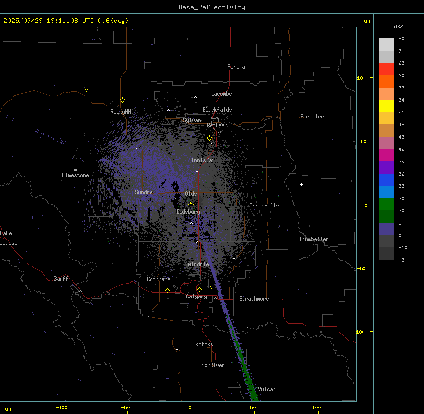424x414 pixels.
Task: Click the light orange 57–54 dBZ swatch
Action: (387, 94)
